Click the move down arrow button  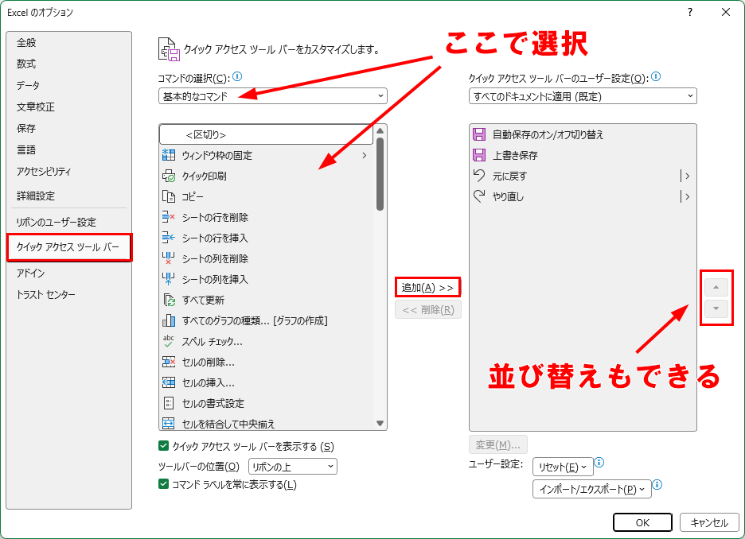[716, 309]
